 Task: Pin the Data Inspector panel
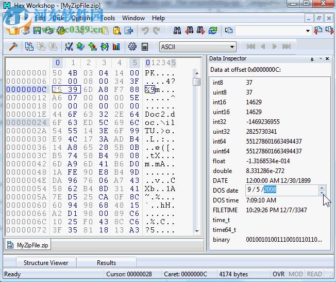coord(312,59)
